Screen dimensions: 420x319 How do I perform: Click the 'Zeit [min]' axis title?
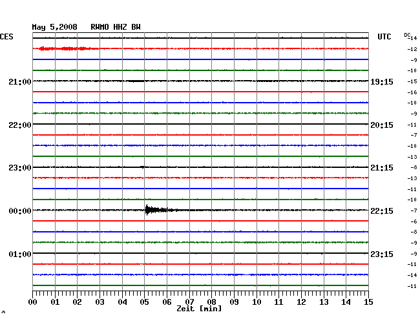(x=199, y=309)
